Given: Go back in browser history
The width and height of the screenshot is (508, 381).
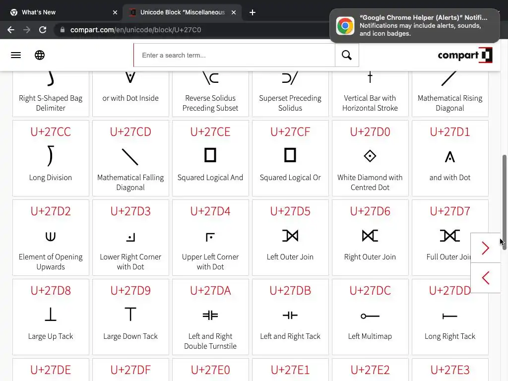Looking at the screenshot, I should coord(11,30).
